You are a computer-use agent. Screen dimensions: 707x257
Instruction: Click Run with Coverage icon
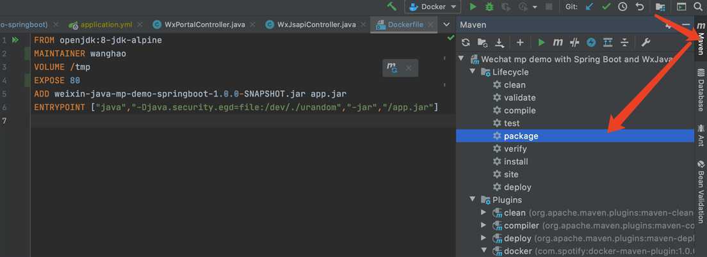pyautogui.click(x=506, y=7)
